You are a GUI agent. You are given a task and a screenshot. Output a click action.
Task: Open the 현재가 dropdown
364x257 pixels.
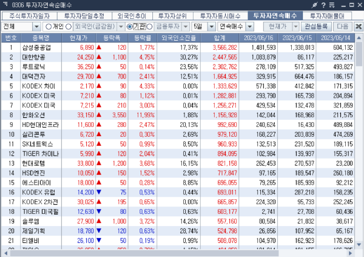click(295, 27)
